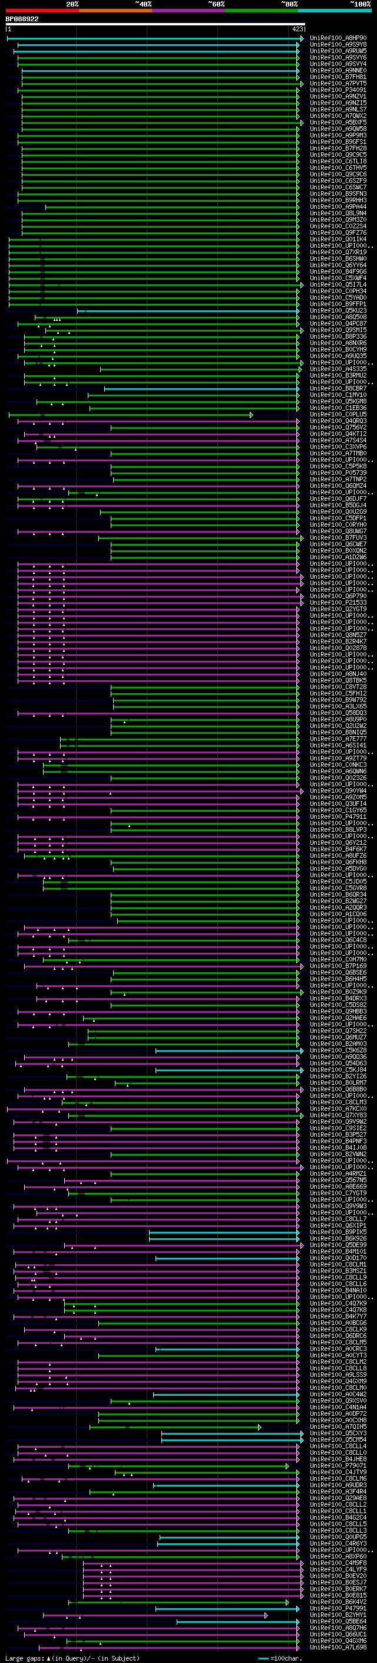377x1663 pixels.
Task: Select the BP088922 query label
Action: 22,19
